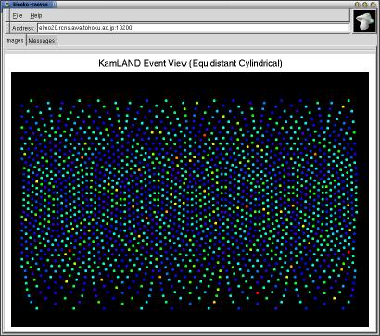Click the address bar drag handle beside Address
The width and height of the screenshot is (380, 336).
7,28
